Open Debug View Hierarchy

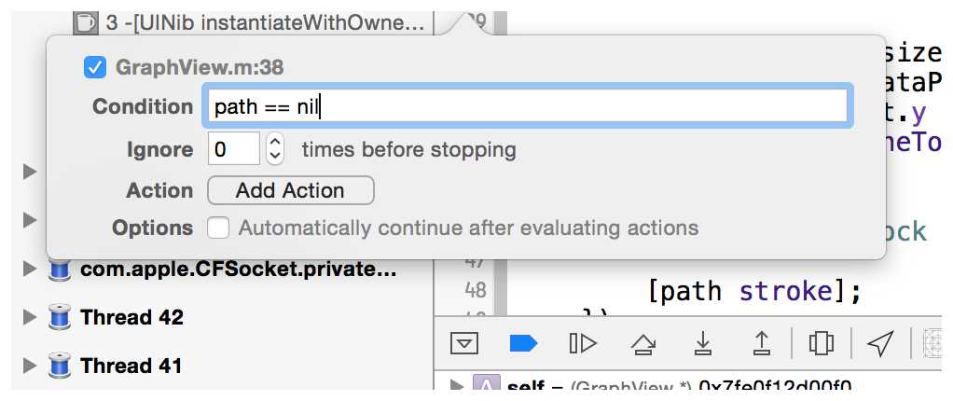tap(822, 344)
